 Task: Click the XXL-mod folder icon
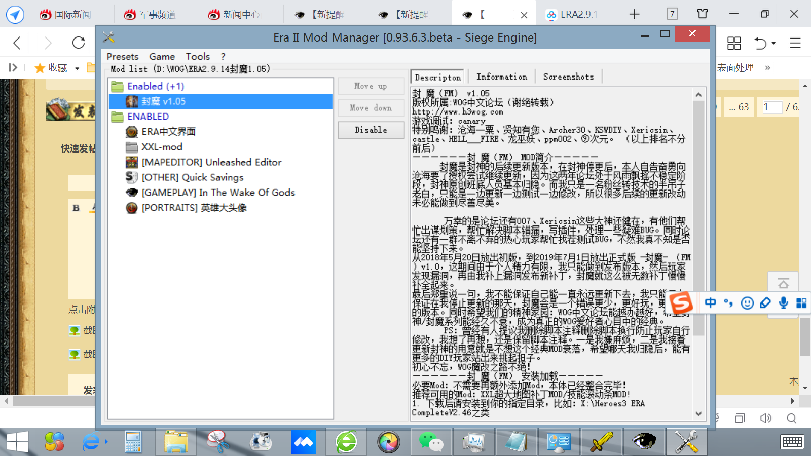[132, 147]
